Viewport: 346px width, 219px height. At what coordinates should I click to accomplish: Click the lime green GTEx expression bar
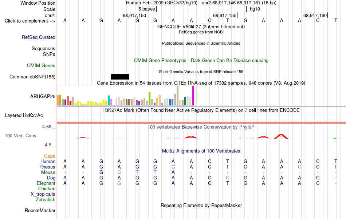coord(149,99)
